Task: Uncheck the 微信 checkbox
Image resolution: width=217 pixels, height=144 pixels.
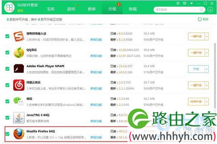Action: click(8, 101)
